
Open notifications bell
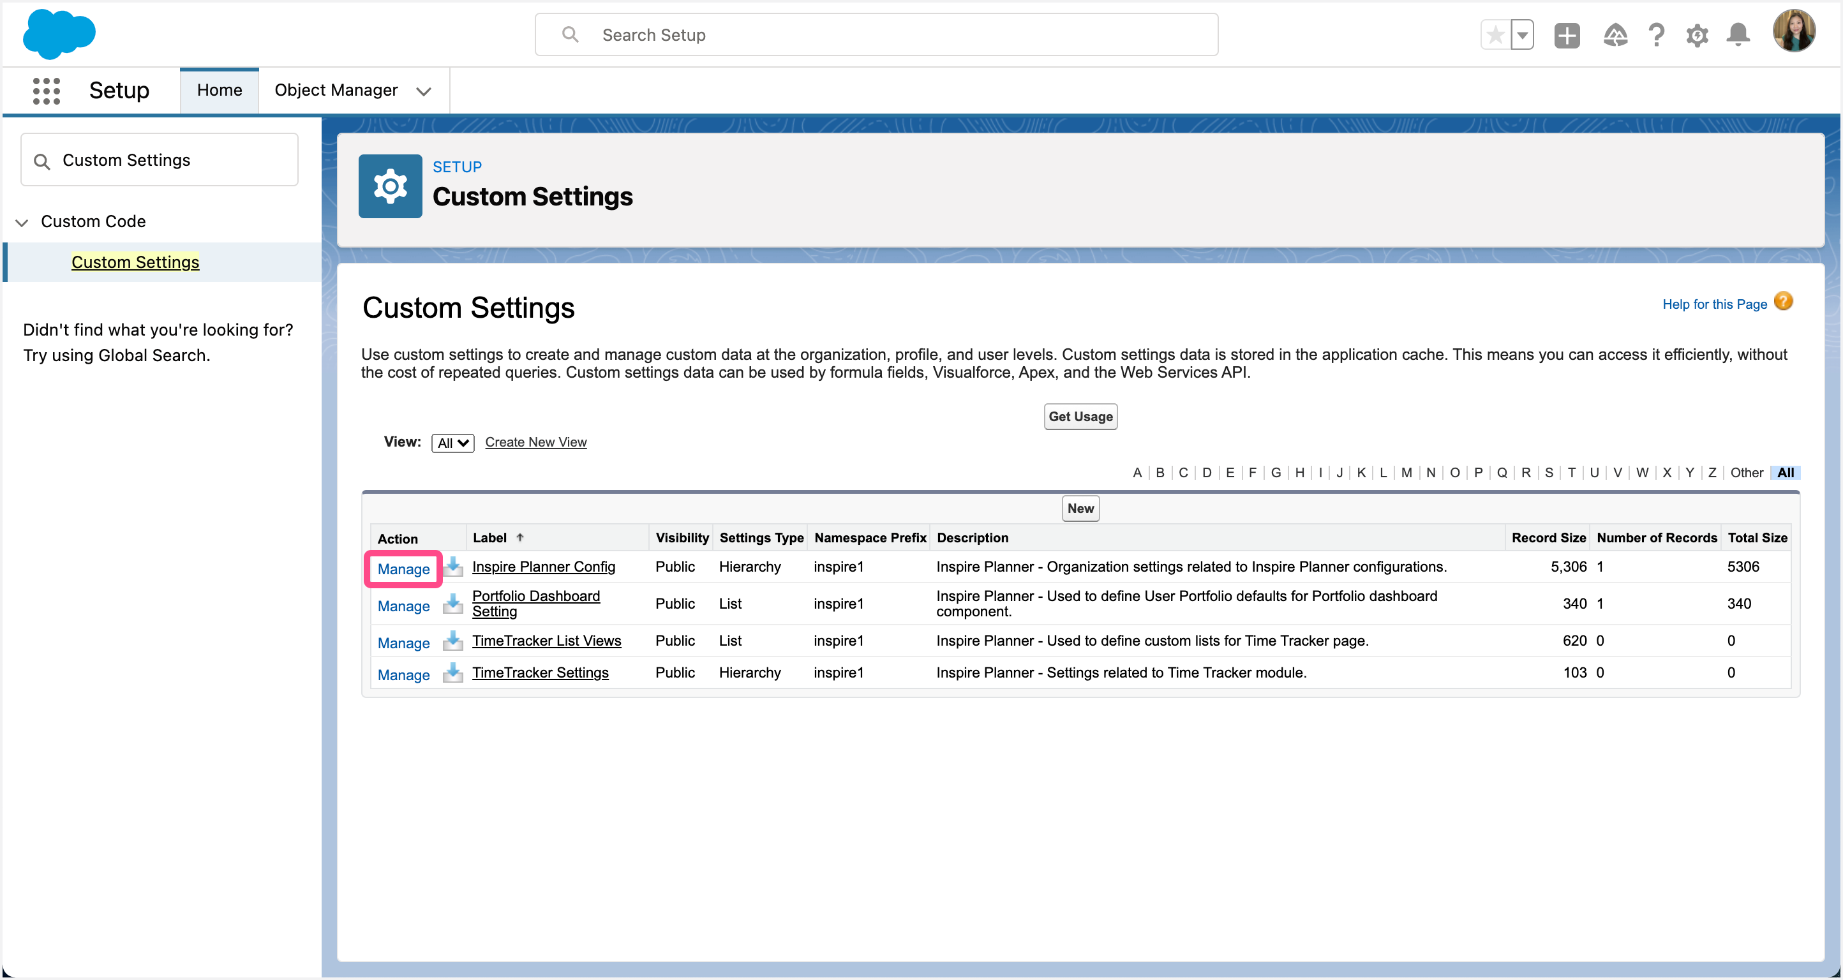click(1738, 34)
